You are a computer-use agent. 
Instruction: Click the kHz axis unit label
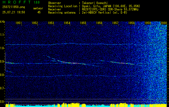[2, 22]
